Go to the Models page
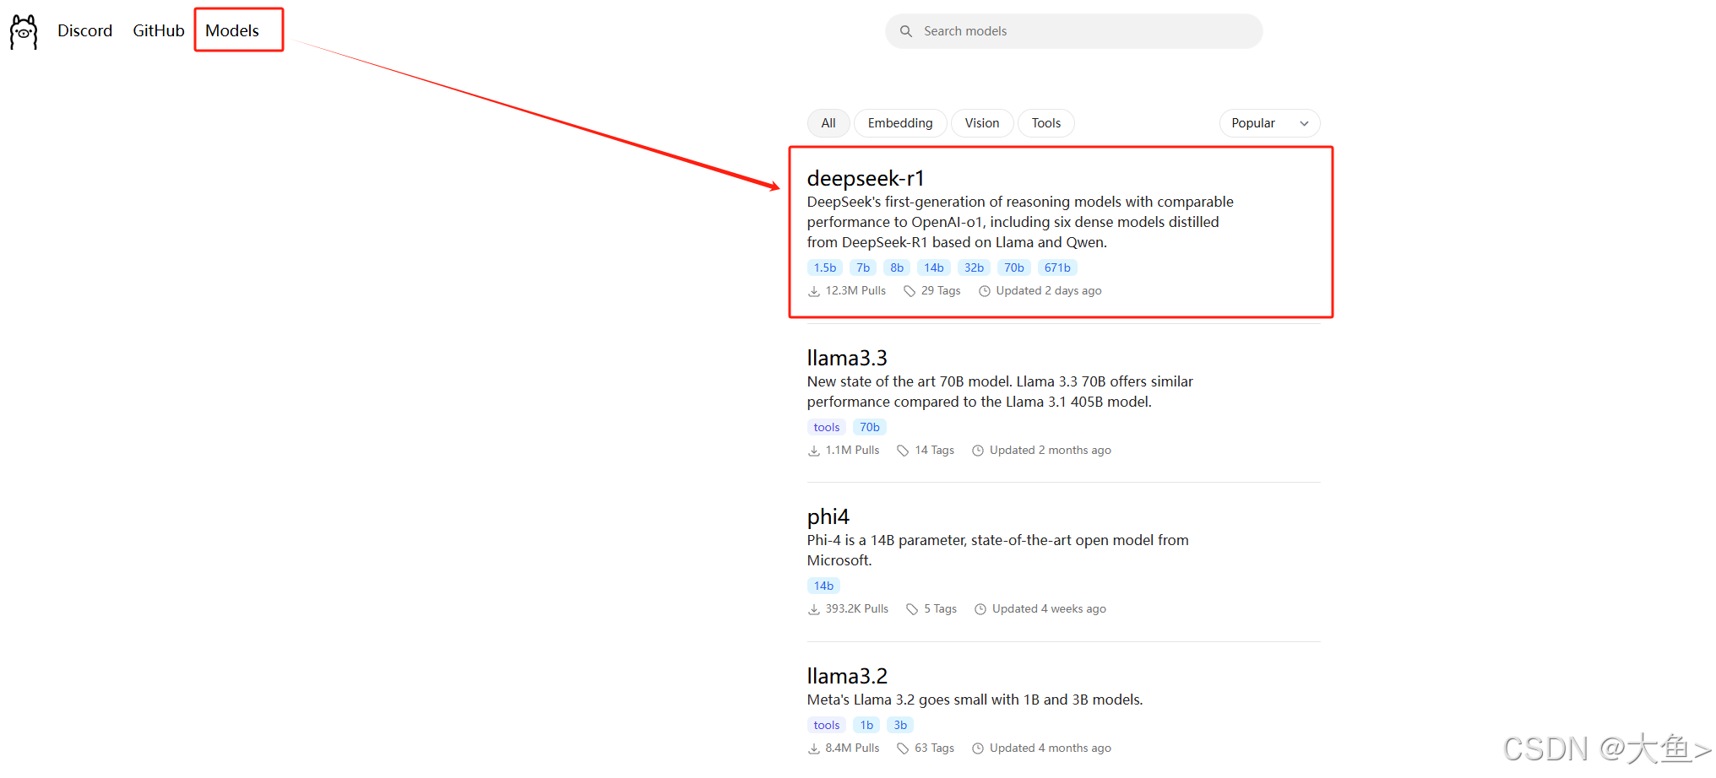1716x778 pixels. pyautogui.click(x=232, y=31)
